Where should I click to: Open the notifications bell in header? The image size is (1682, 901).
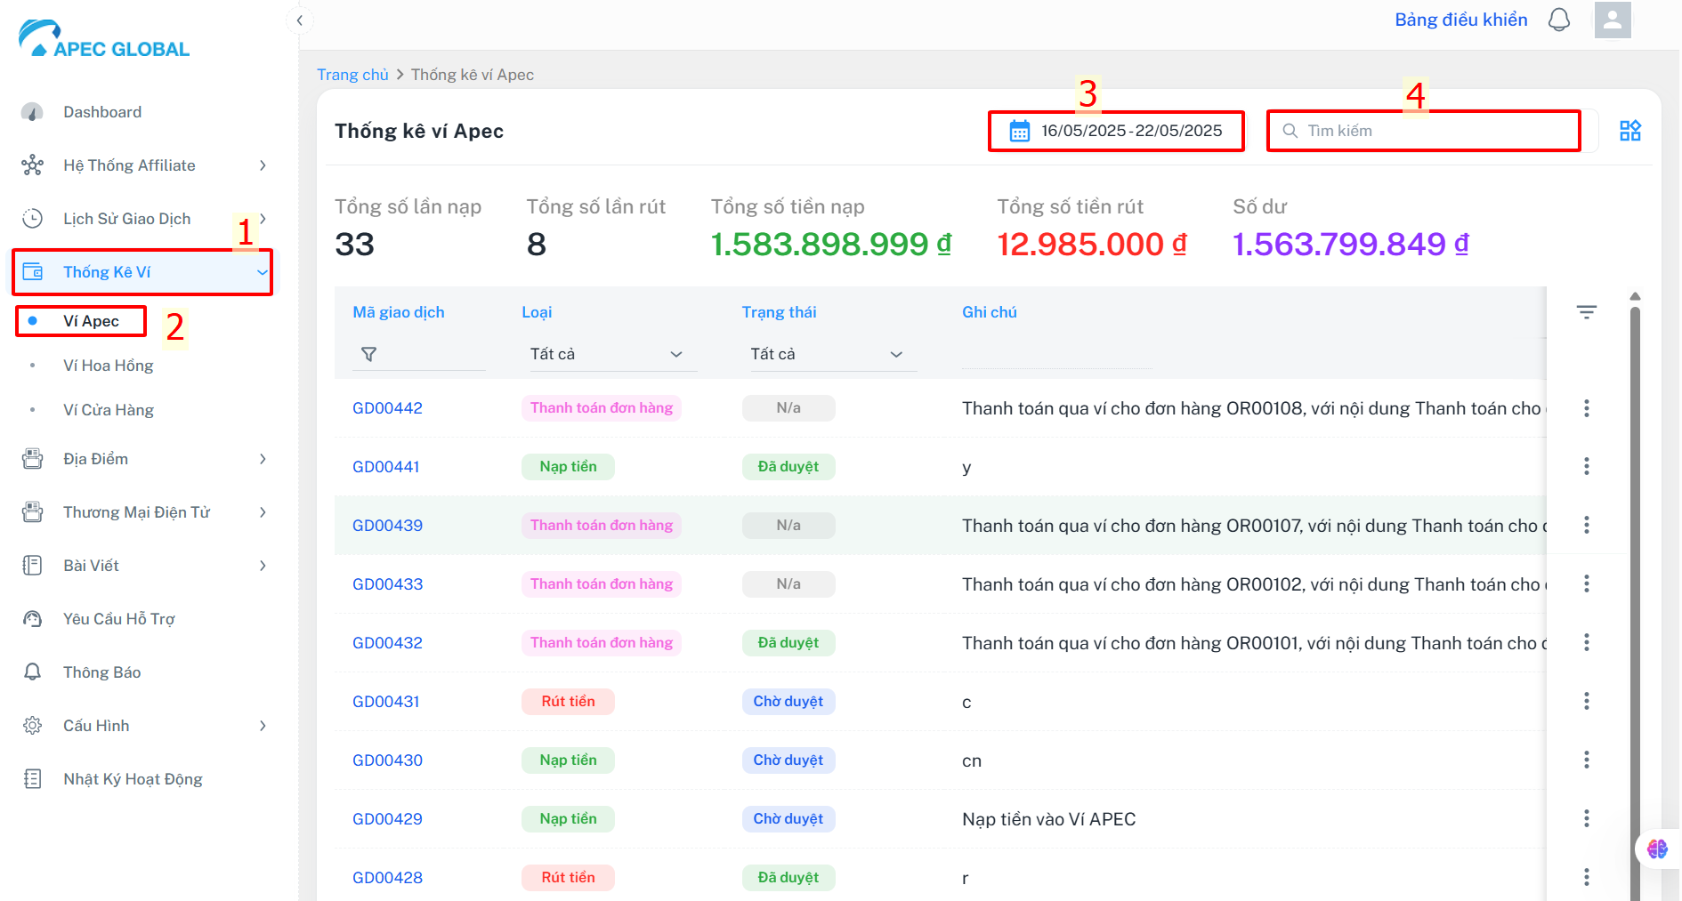point(1559,20)
